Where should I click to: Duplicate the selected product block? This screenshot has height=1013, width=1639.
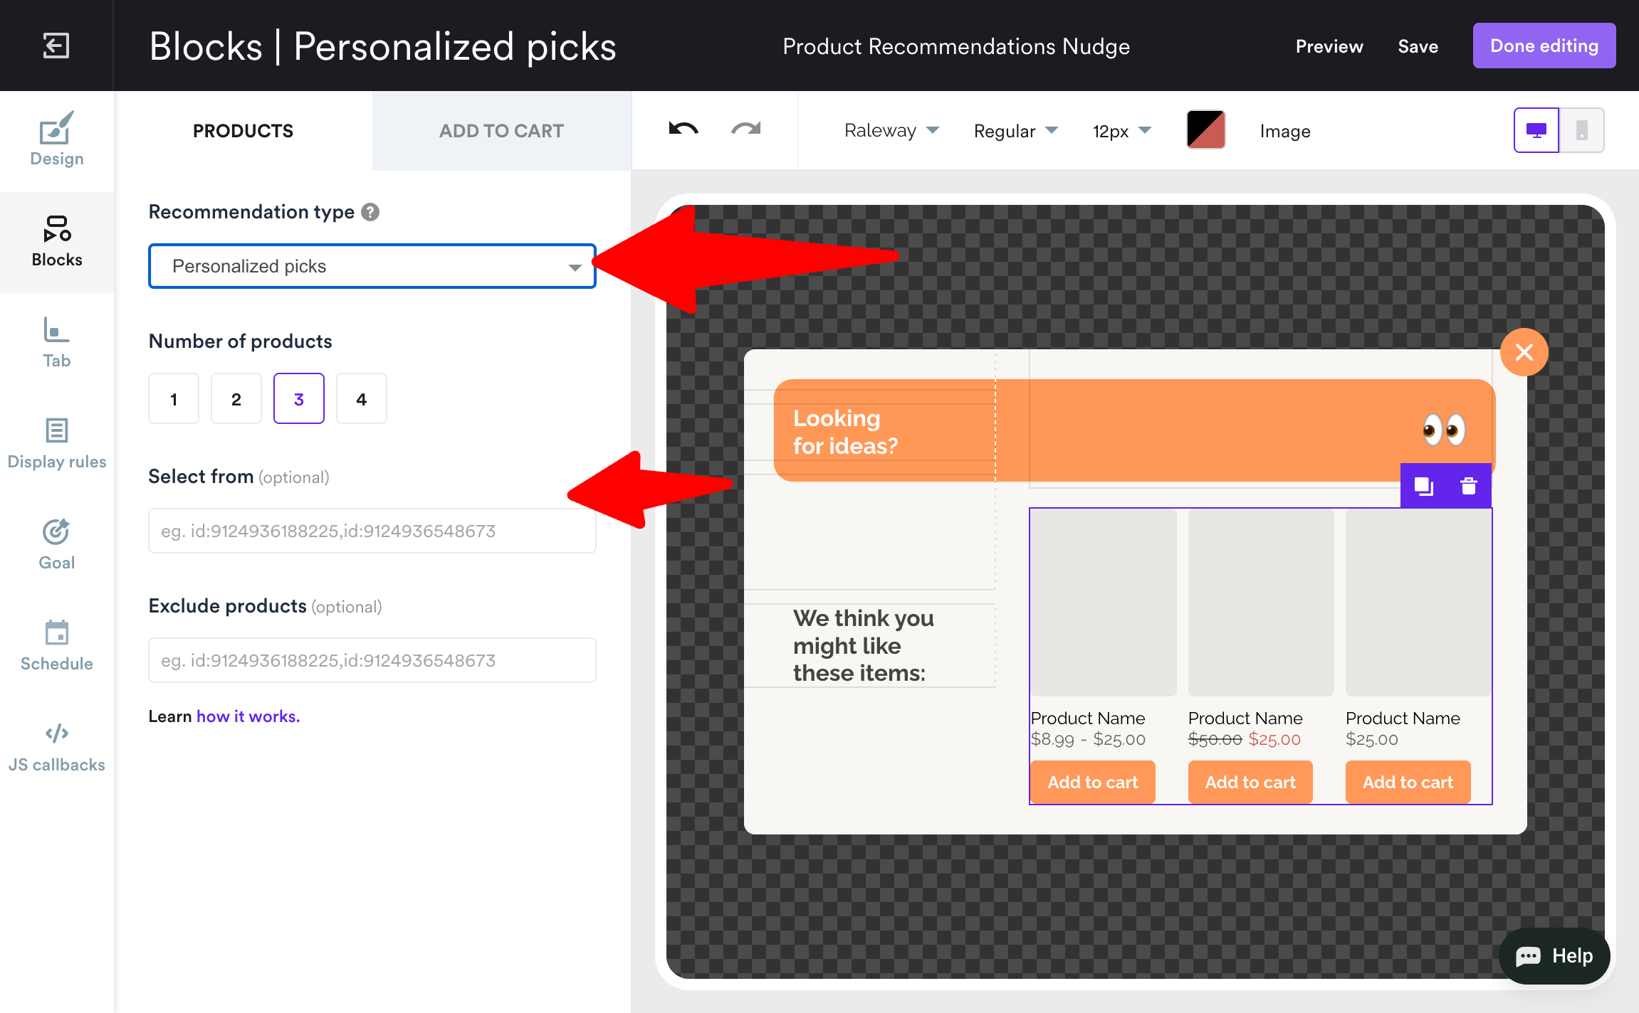click(1423, 487)
